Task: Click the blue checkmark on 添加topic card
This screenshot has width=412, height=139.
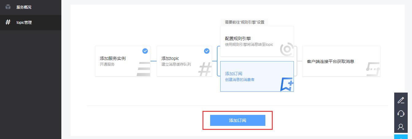Action: pos(207,51)
